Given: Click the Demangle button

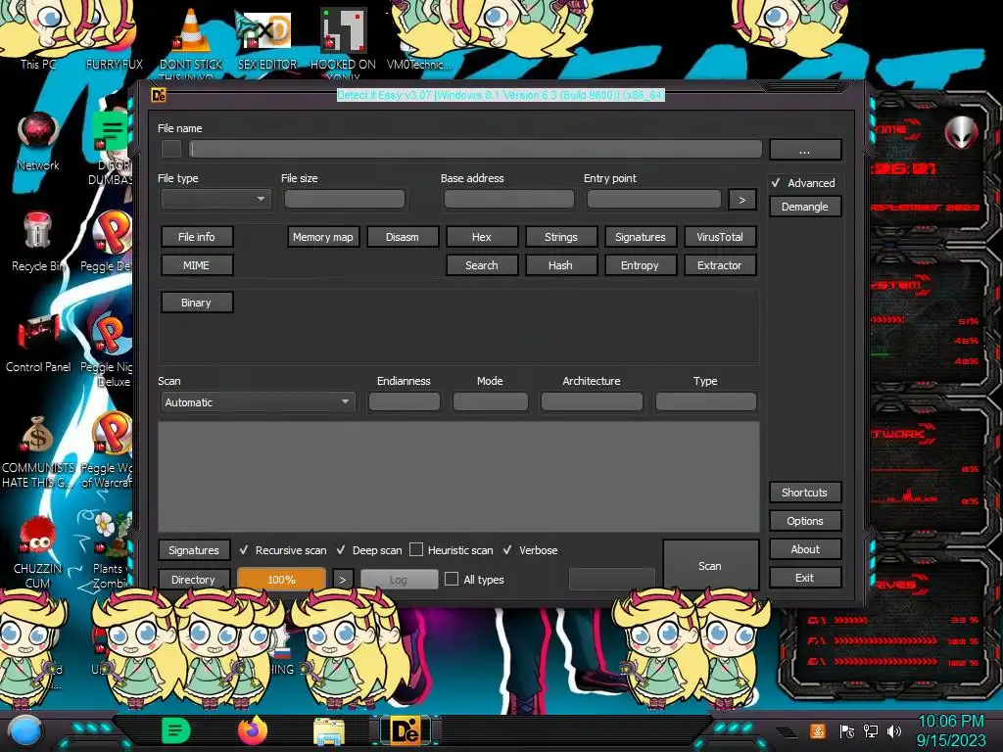Looking at the screenshot, I should (x=805, y=207).
